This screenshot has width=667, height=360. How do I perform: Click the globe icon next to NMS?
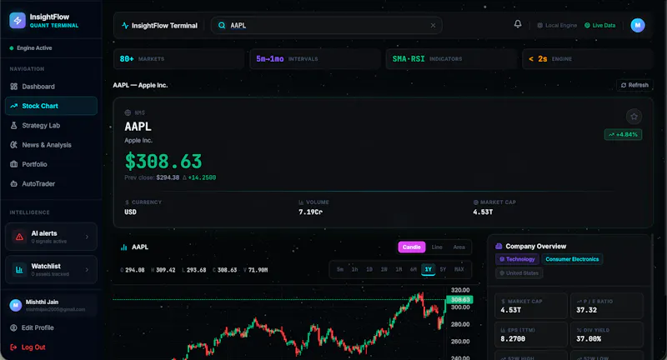(128, 112)
